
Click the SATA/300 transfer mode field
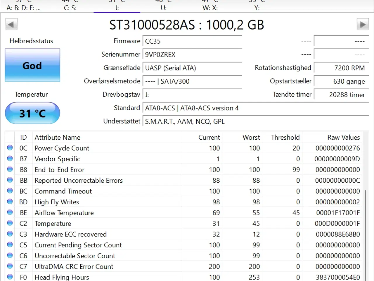click(193, 81)
